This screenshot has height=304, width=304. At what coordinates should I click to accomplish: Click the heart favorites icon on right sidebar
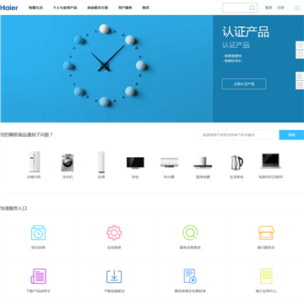300,46
